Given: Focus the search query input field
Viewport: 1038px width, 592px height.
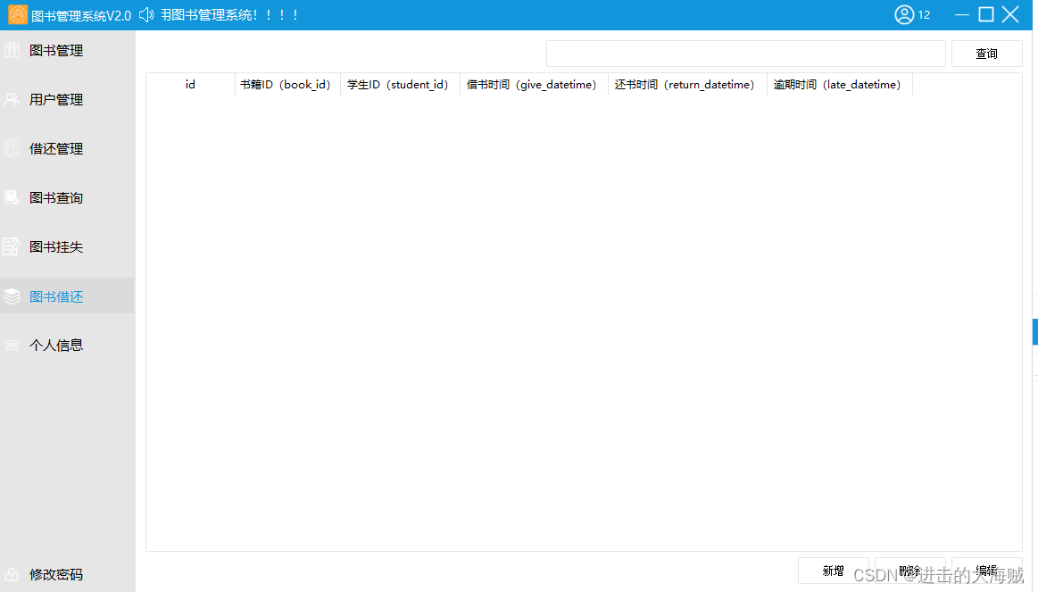Looking at the screenshot, I should coord(745,54).
